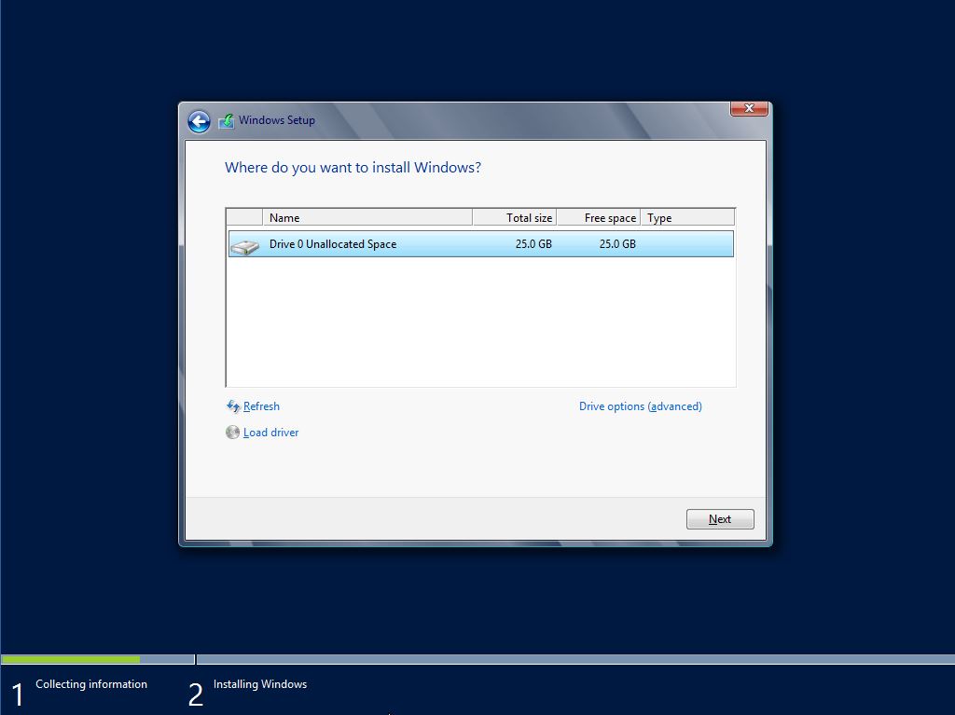This screenshot has width=955, height=715.
Task: Click the hard drive icon for Drive 0
Action: [245, 245]
